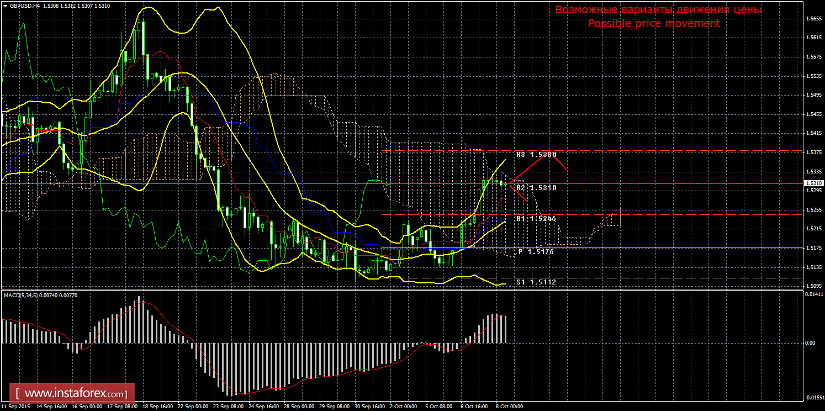Click the 1.5655 price axis level

[x=813, y=18]
